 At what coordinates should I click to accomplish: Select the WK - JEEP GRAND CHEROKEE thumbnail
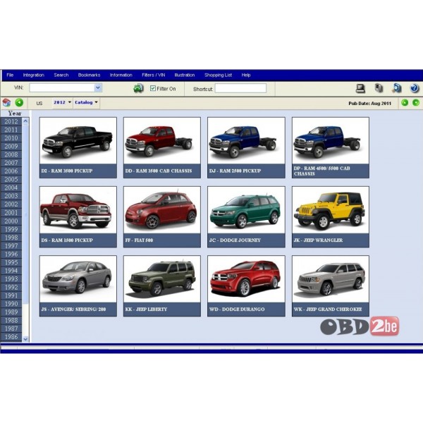point(331,286)
